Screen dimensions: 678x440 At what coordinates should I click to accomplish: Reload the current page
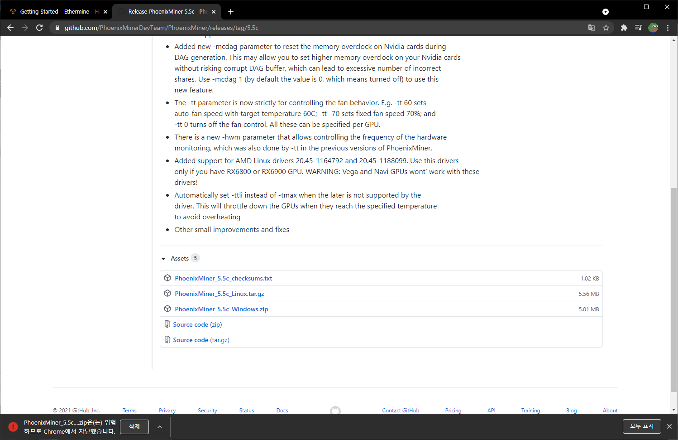click(x=39, y=28)
